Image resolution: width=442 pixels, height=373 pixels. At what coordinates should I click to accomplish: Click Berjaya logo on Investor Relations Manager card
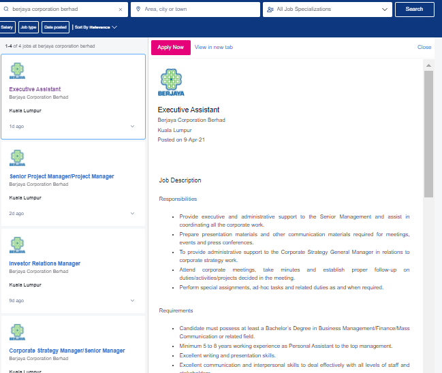[17, 245]
